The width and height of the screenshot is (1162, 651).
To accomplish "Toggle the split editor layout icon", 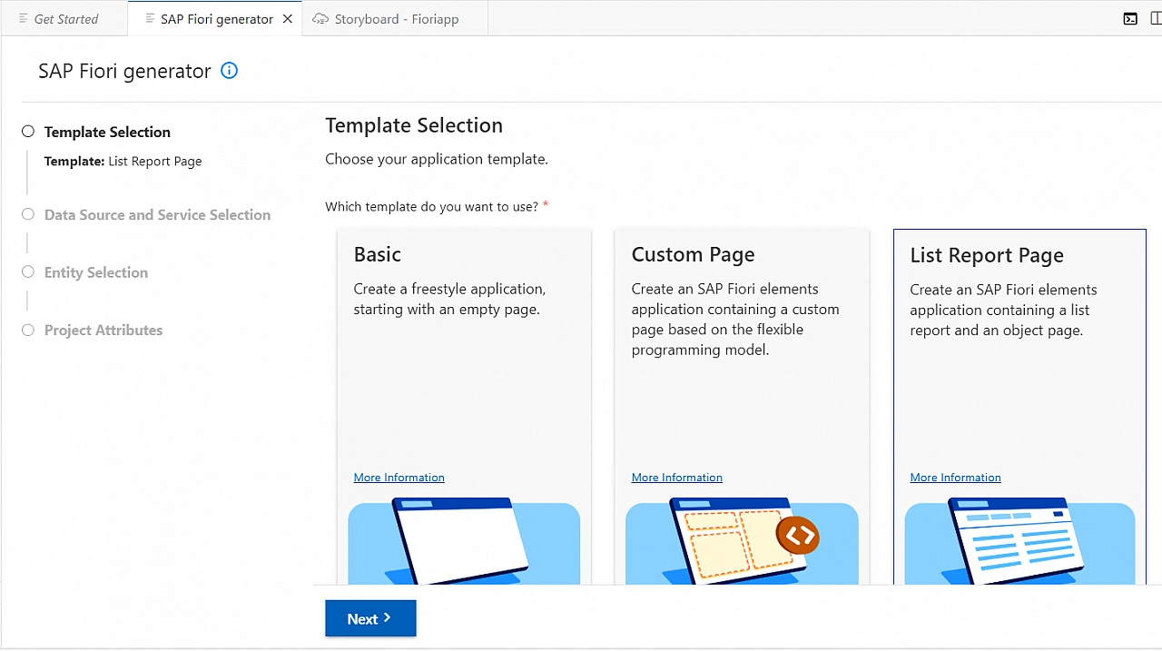I will coord(1155,19).
